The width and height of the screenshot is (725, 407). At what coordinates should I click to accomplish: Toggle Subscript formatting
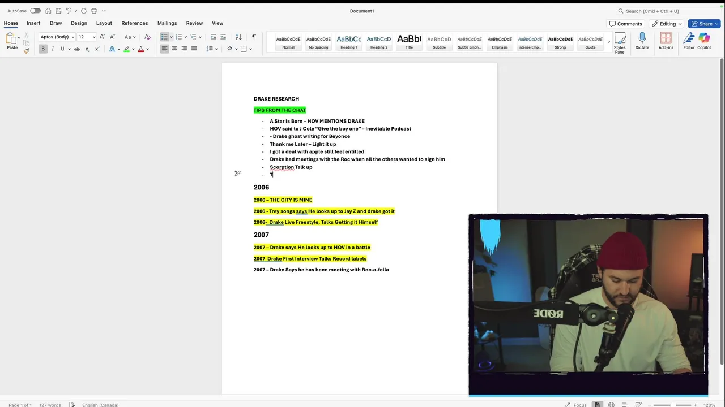[87, 49]
